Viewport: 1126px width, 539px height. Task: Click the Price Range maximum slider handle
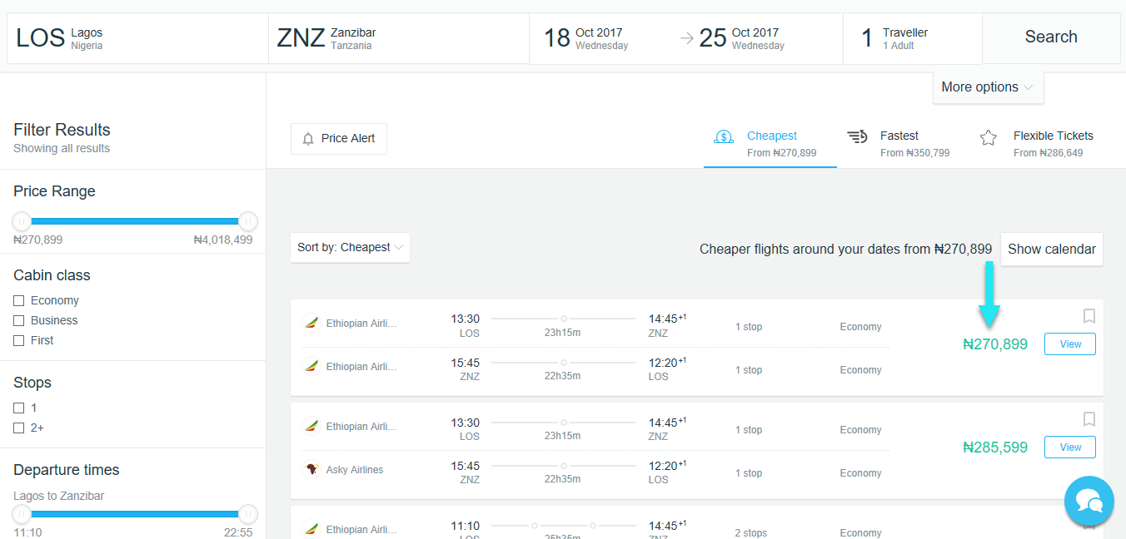pos(248,222)
